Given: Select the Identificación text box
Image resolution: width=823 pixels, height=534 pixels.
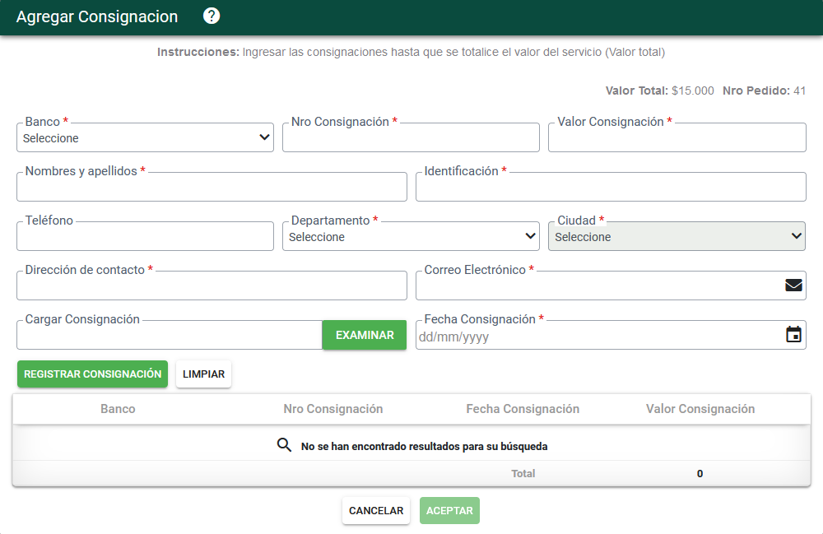Looking at the screenshot, I should 611,188.
